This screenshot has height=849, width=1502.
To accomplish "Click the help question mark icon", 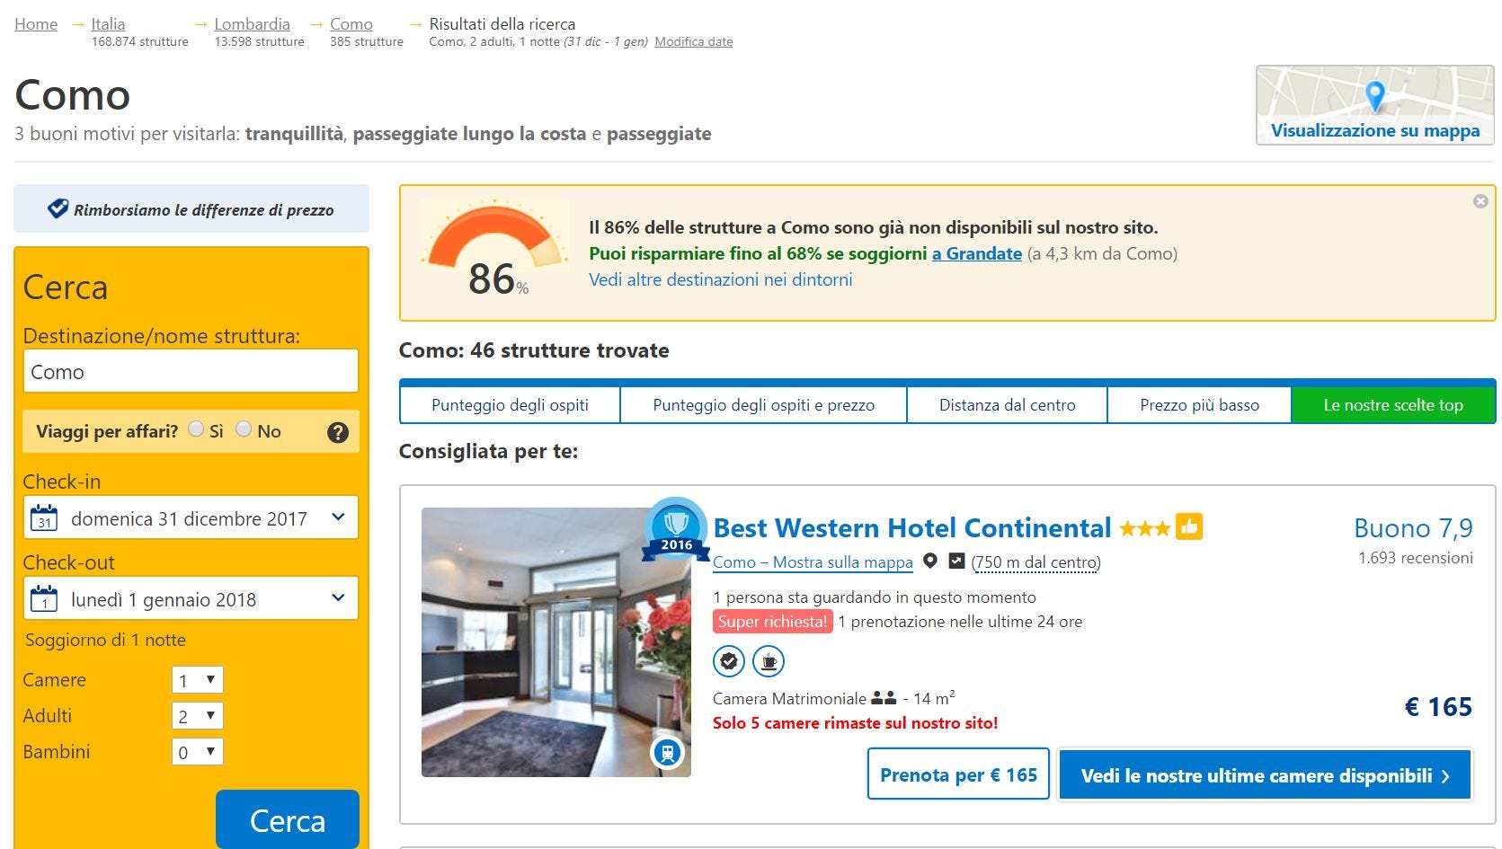I will pyautogui.click(x=338, y=432).
